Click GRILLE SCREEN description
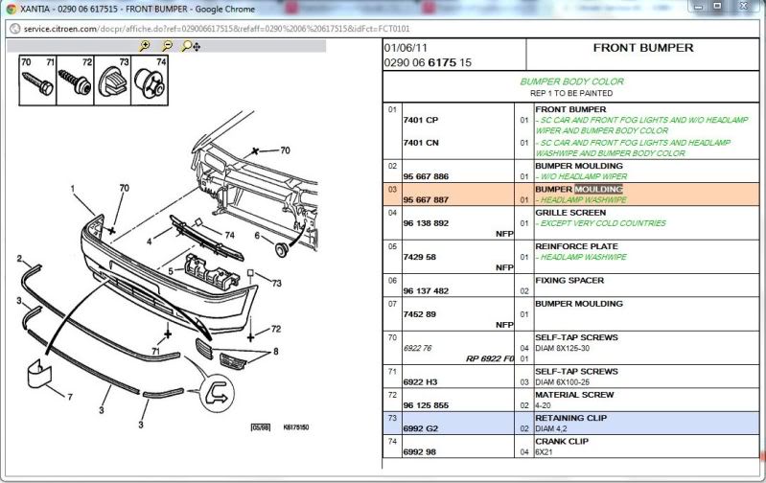 570,213
